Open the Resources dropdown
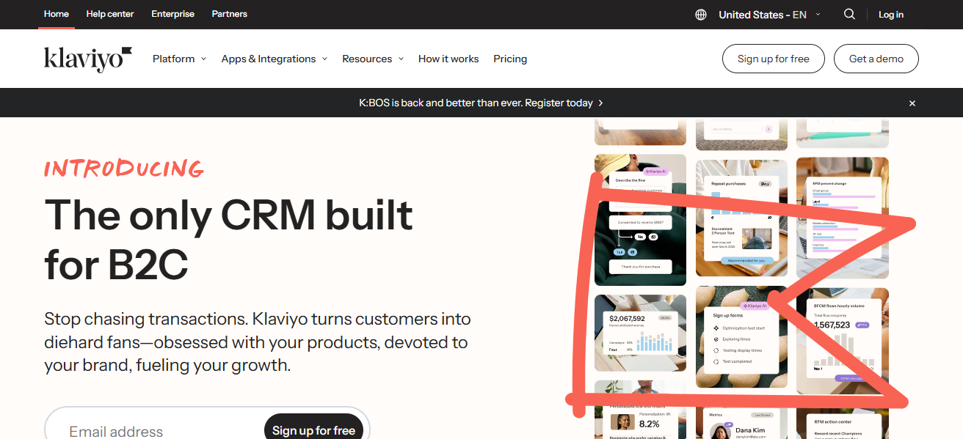Image resolution: width=963 pixels, height=439 pixels. (x=373, y=59)
